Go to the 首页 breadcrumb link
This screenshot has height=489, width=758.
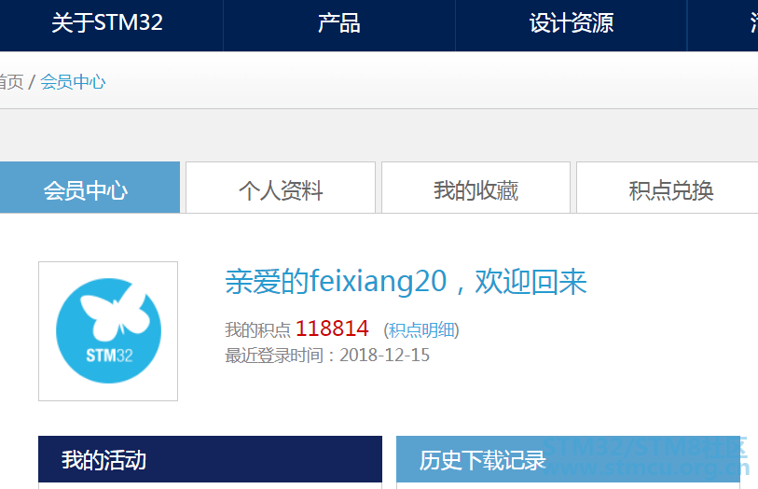click(x=11, y=82)
